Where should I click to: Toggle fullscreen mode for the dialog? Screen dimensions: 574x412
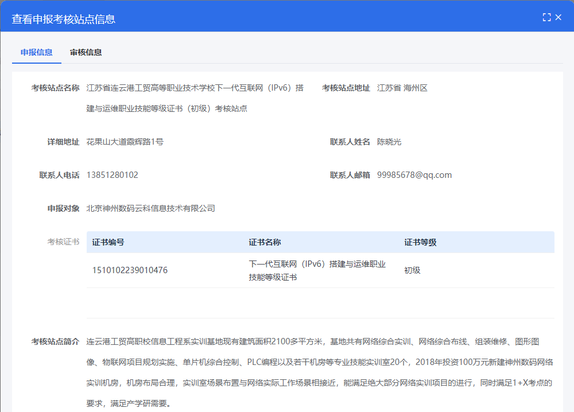[x=546, y=18]
